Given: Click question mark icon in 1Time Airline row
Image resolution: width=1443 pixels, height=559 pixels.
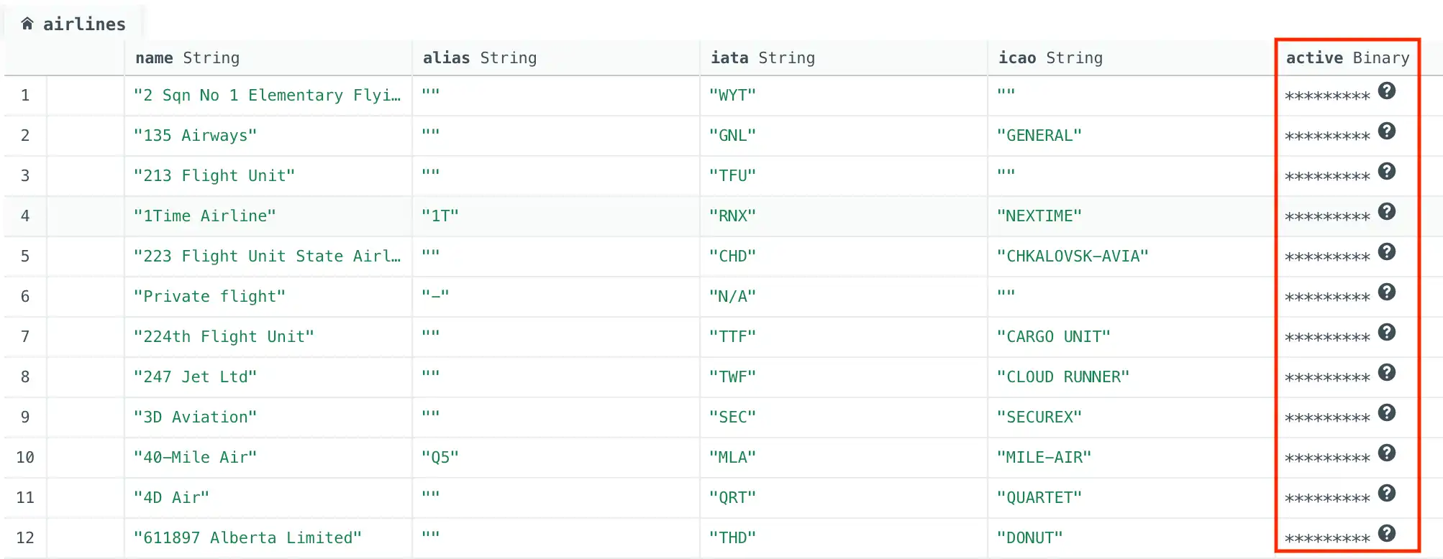Looking at the screenshot, I should click(x=1386, y=212).
